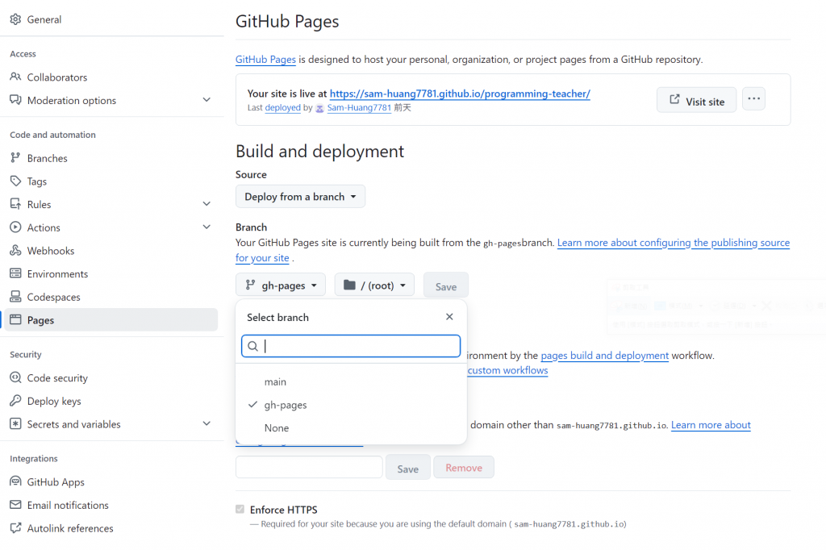
Task: Click the checkmark next to gh-pages option
Action: click(252, 405)
